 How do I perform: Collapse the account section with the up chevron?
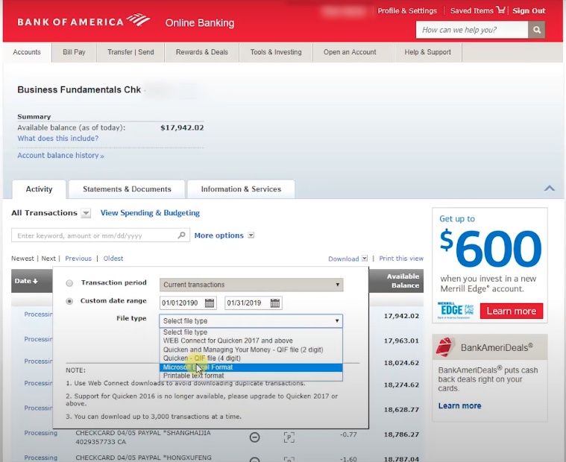[x=550, y=188]
